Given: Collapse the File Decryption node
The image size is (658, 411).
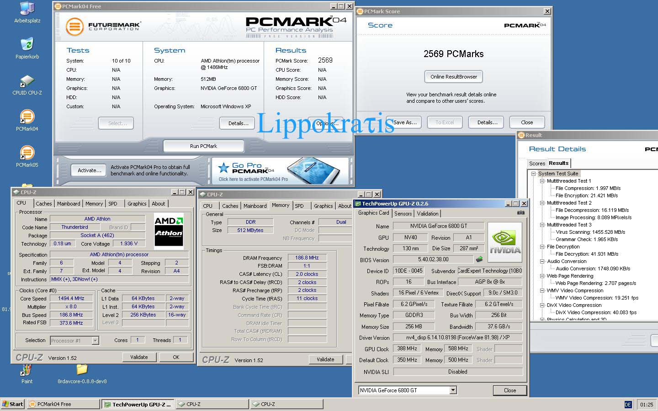Looking at the screenshot, I should (x=542, y=247).
